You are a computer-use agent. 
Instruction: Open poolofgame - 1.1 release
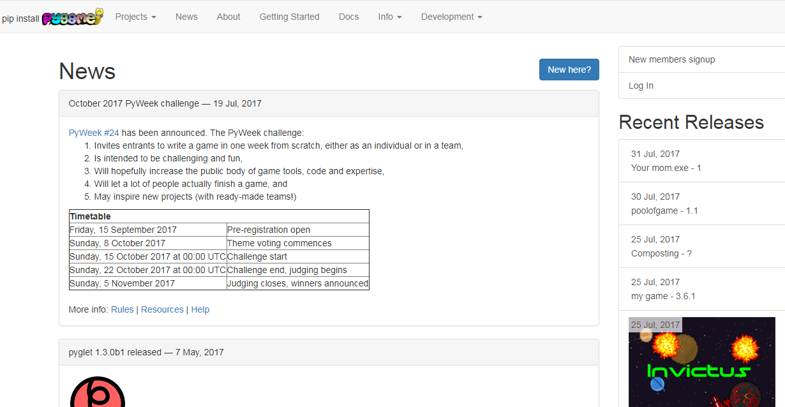(663, 211)
